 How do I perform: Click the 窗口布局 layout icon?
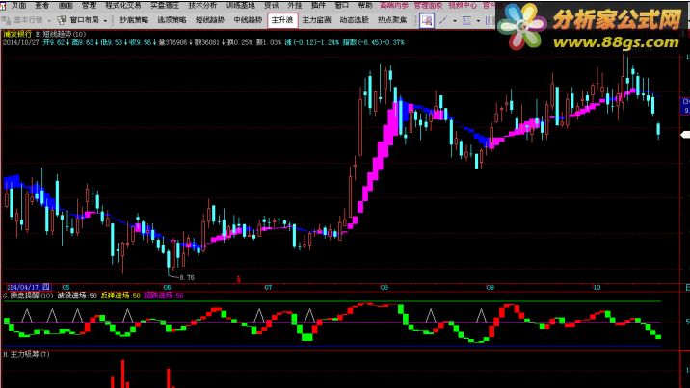tap(62, 20)
